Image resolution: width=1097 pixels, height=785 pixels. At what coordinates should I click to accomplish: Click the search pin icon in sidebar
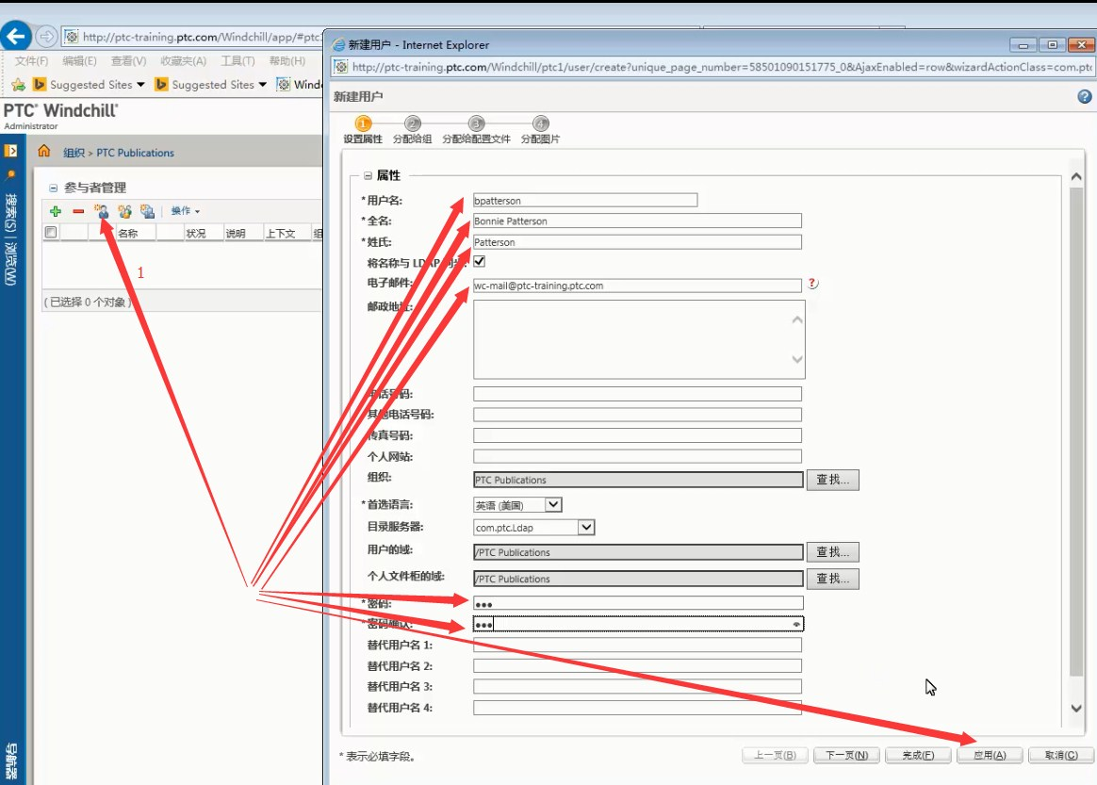tap(10, 174)
